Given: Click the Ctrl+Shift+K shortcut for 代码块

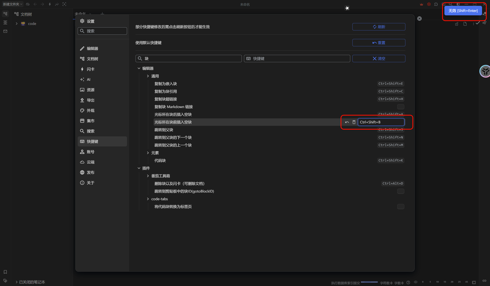Looking at the screenshot, I should (x=391, y=160).
